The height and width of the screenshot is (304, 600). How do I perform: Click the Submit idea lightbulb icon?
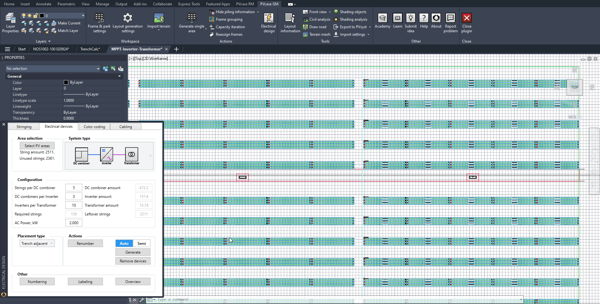tap(410, 18)
